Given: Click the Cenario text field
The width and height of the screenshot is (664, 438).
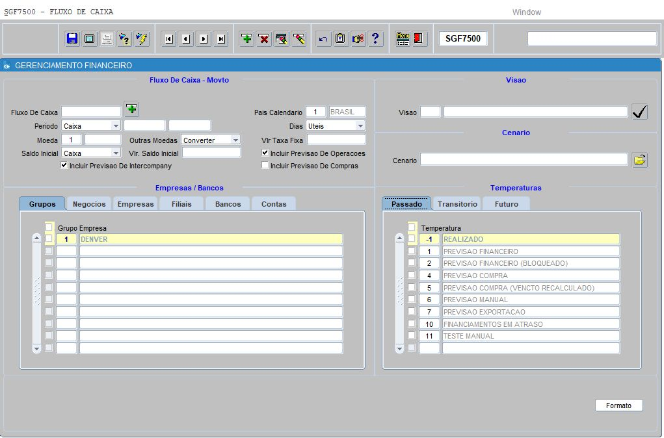Looking at the screenshot, I should pos(524,160).
